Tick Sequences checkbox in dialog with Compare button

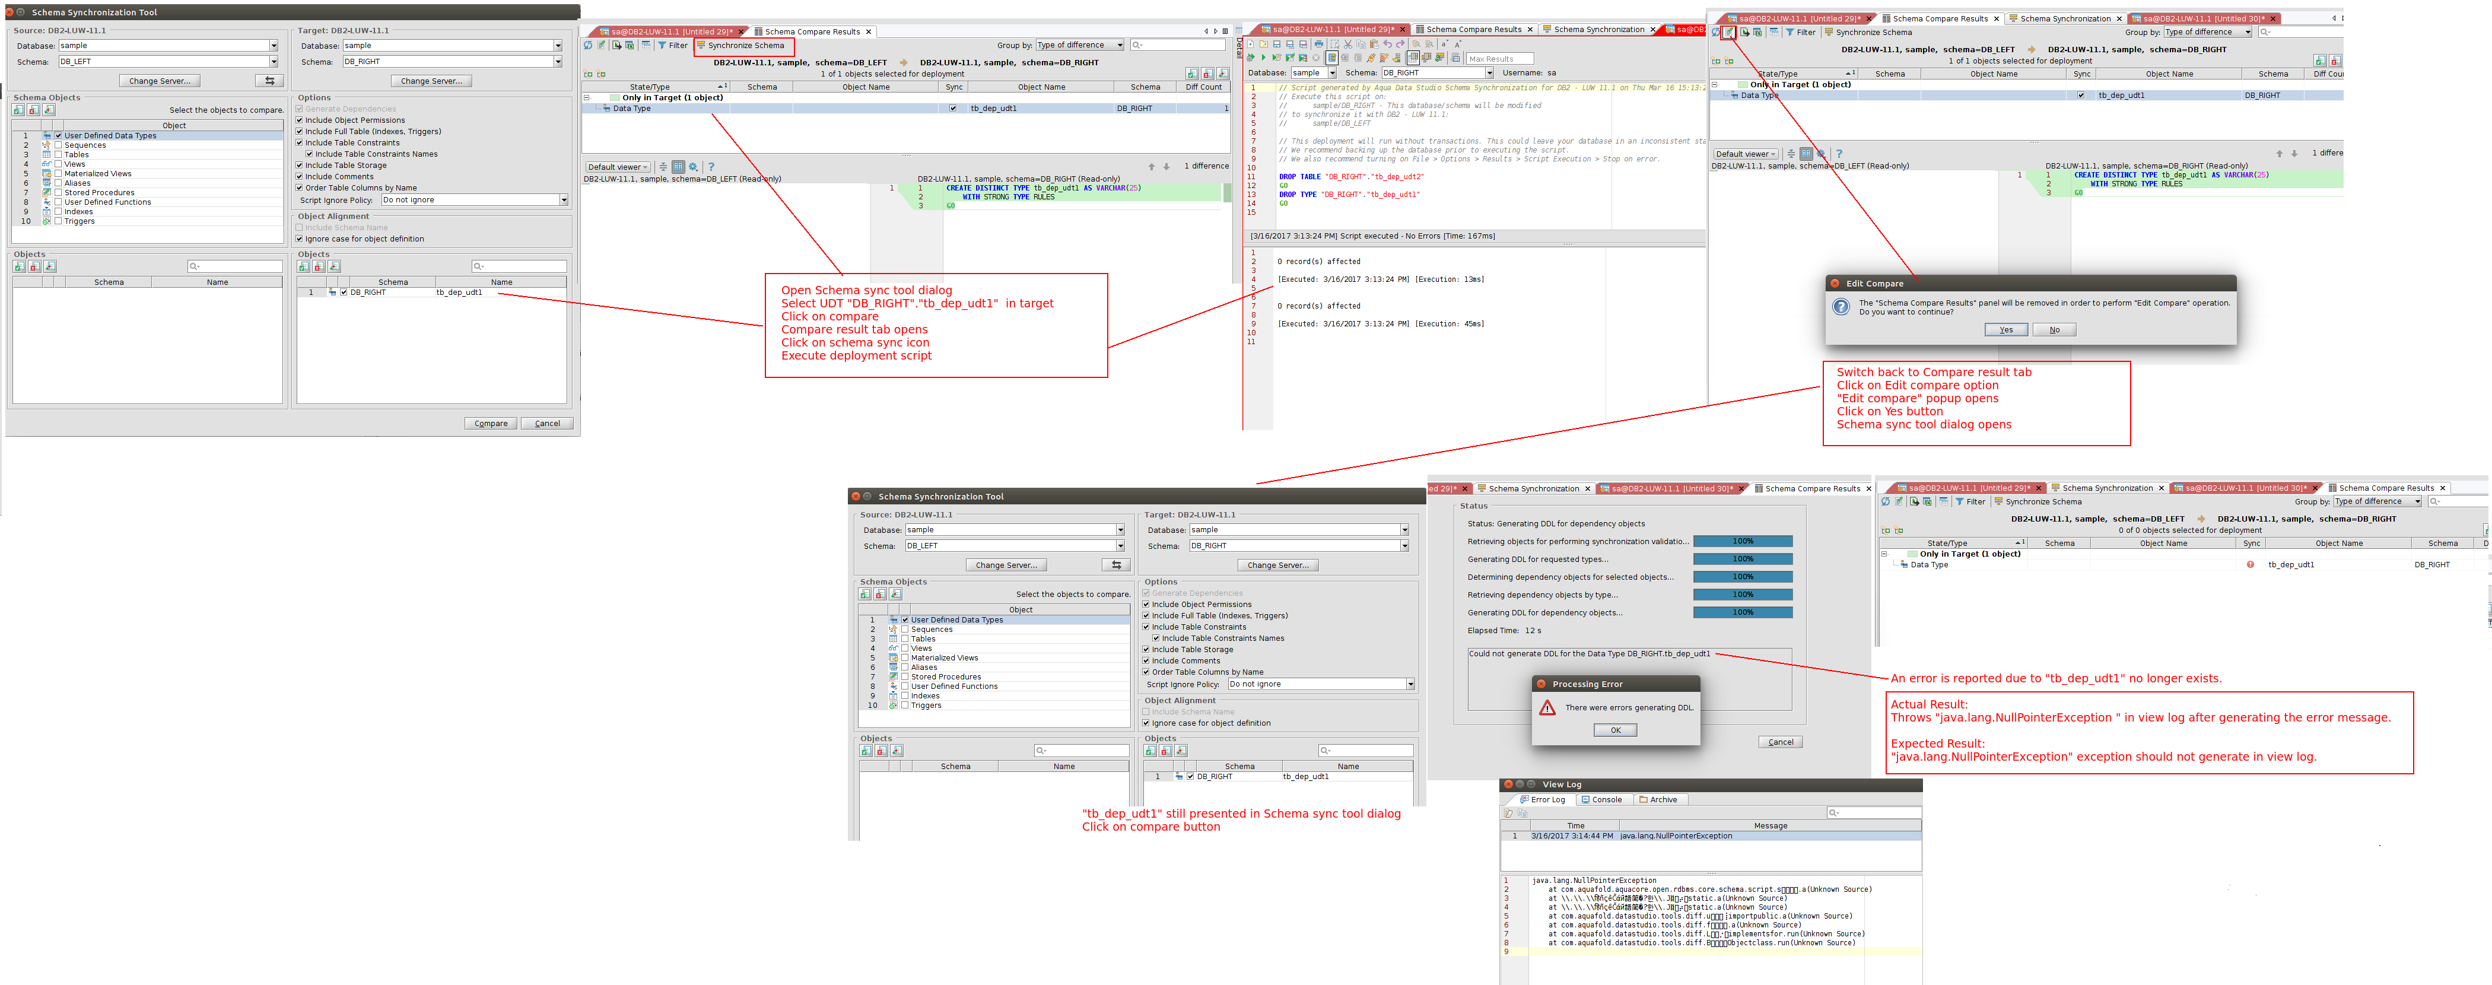coord(58,145)
